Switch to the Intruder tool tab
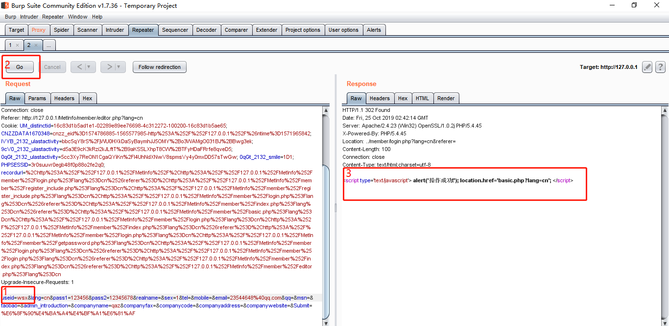Screen dimensions: 669x326 115,30
